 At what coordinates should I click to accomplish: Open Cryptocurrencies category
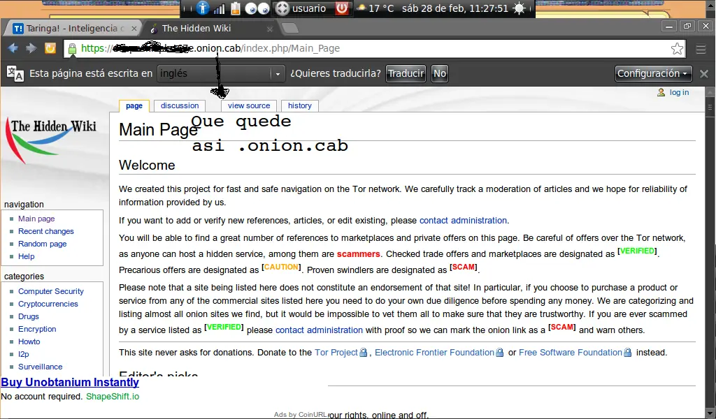pyautogui.click(x=48, y=304)
